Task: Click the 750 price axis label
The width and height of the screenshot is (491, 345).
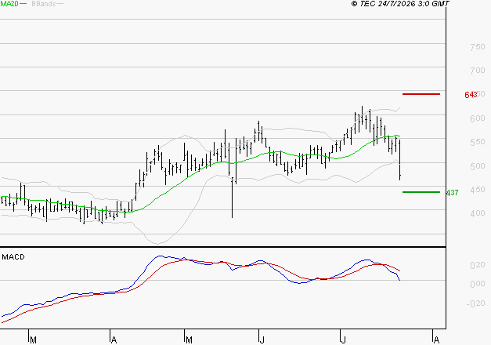Action: coord(477,47)
